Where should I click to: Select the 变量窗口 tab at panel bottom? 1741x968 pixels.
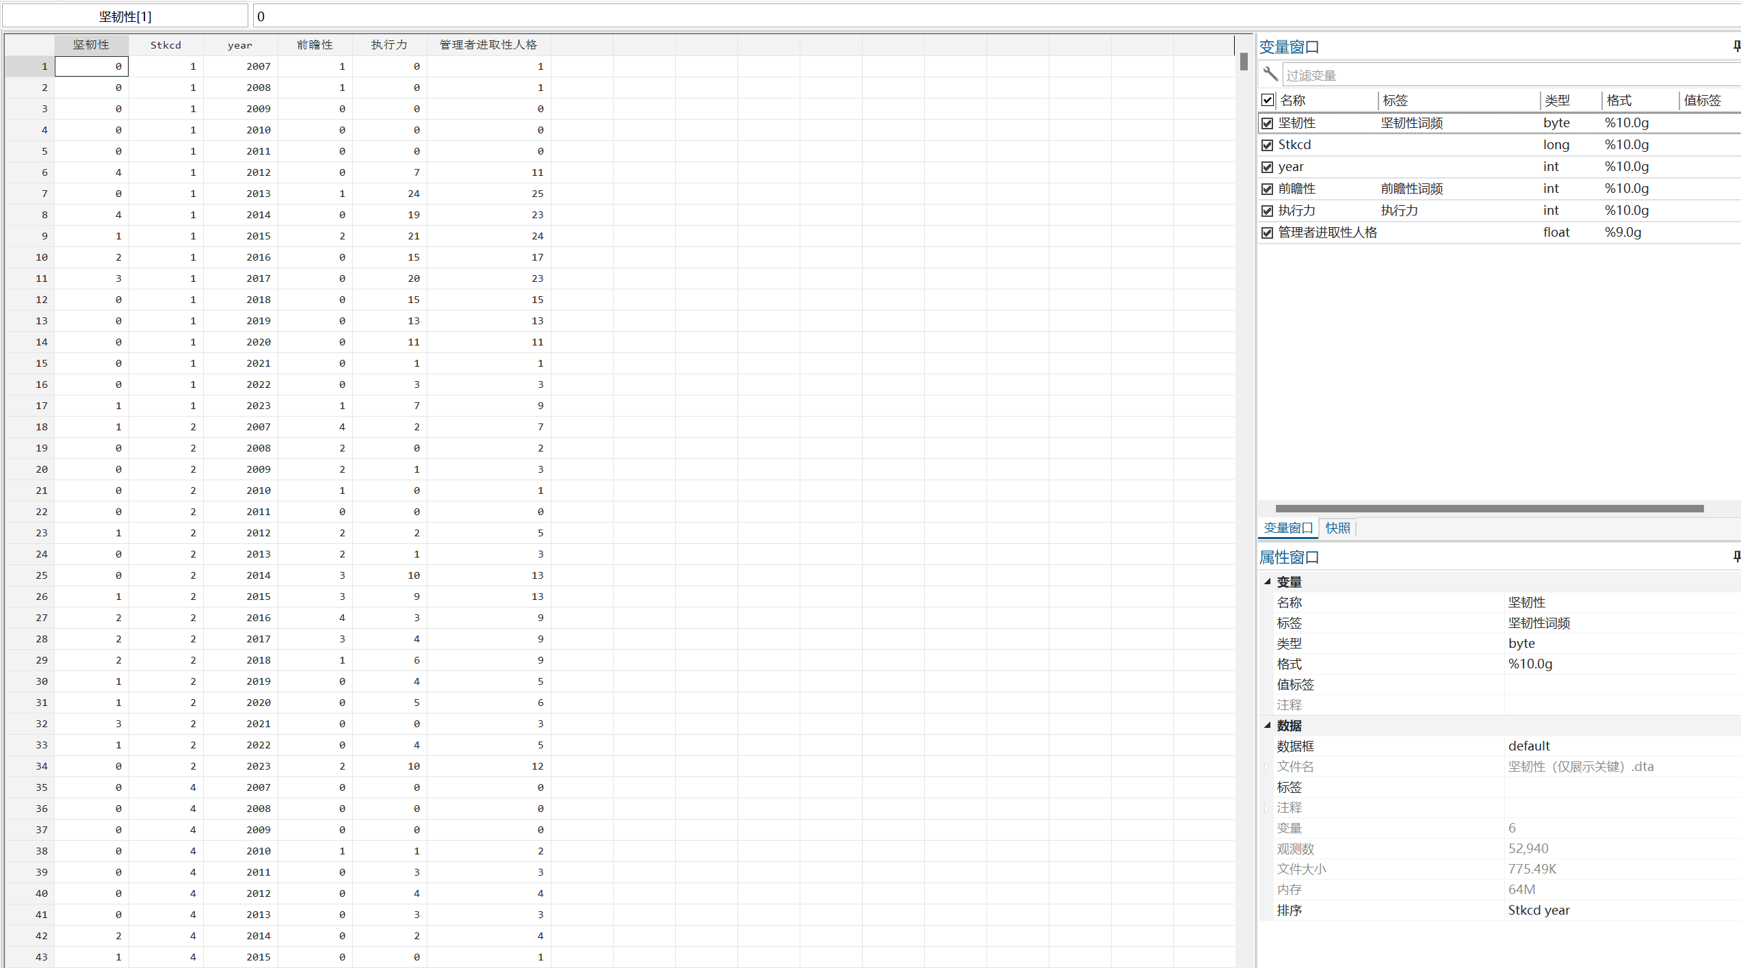pyautogui.click(x=1288, y=528)
